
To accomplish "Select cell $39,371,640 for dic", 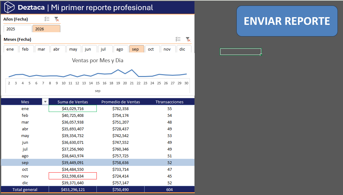I will click(73, 183).
